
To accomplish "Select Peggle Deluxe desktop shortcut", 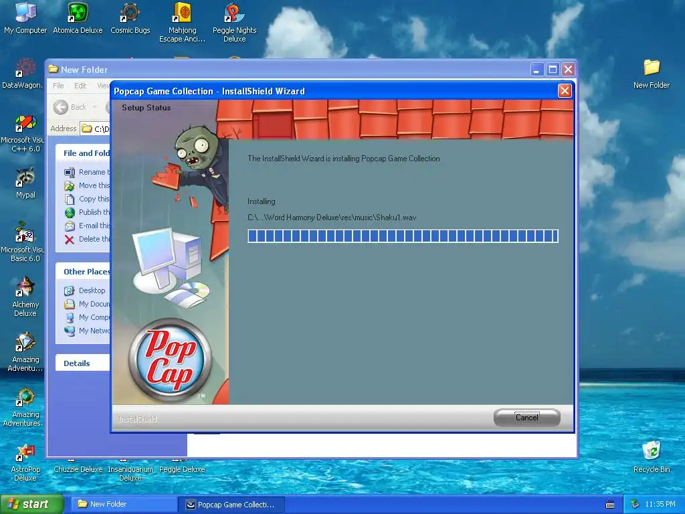I will [182, 469].
